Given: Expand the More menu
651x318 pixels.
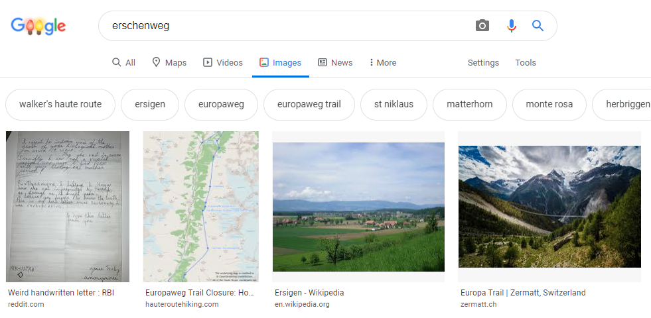Looking at the screenshot, I should (382, 63).
